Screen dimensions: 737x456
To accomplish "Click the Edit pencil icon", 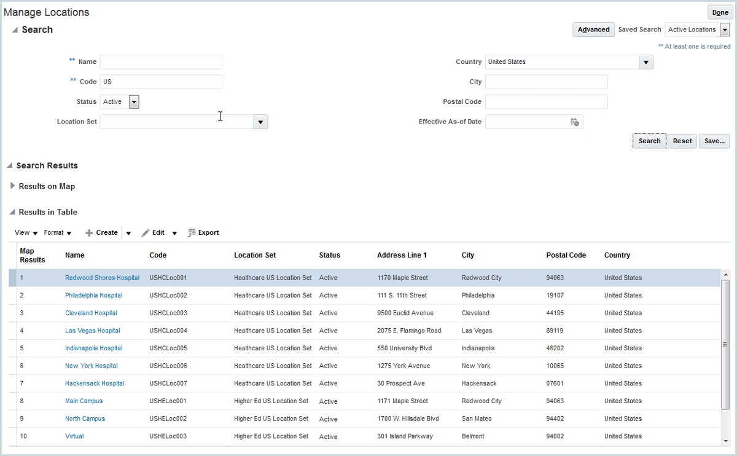I will tap(147, 232).
